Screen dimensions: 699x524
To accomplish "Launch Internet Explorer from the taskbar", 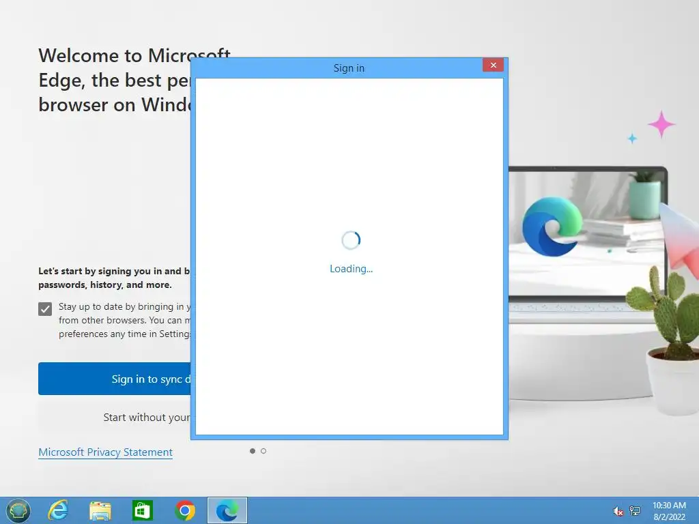I will (58, 510).
